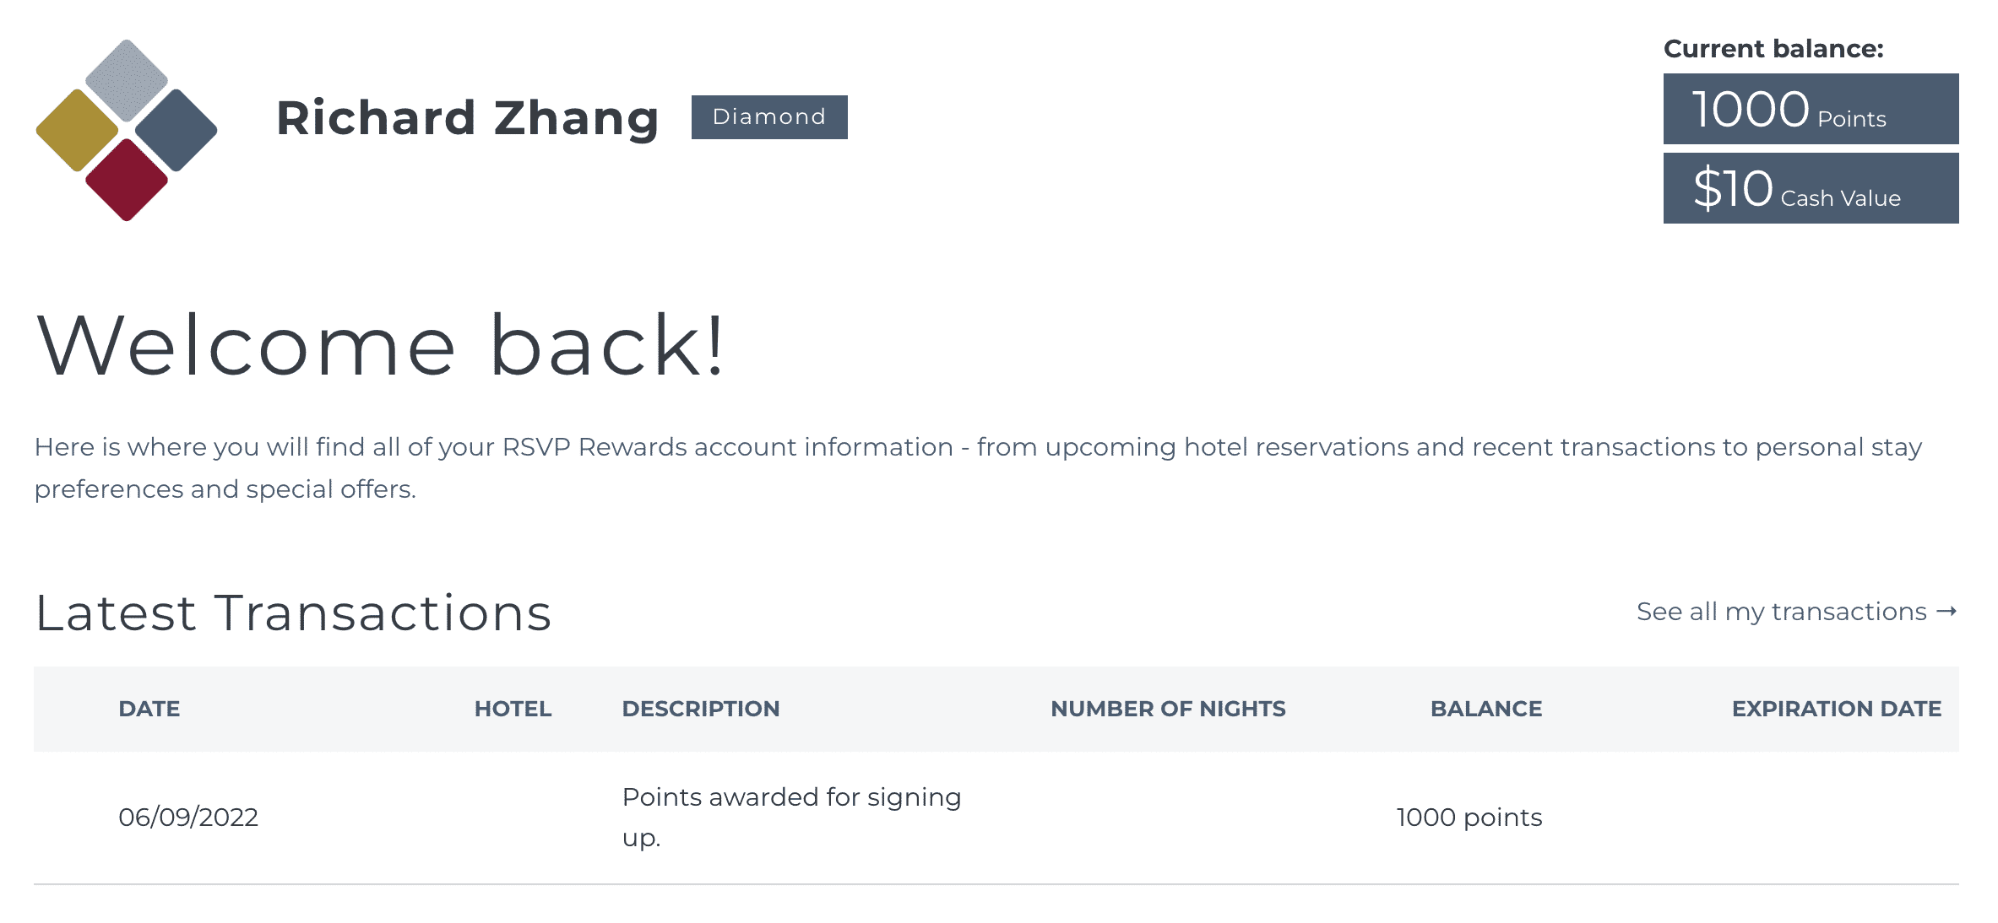Screen dimensions: 1998x923
Task: Click the 1000 points balance cell
Action: click(1469, 817)
